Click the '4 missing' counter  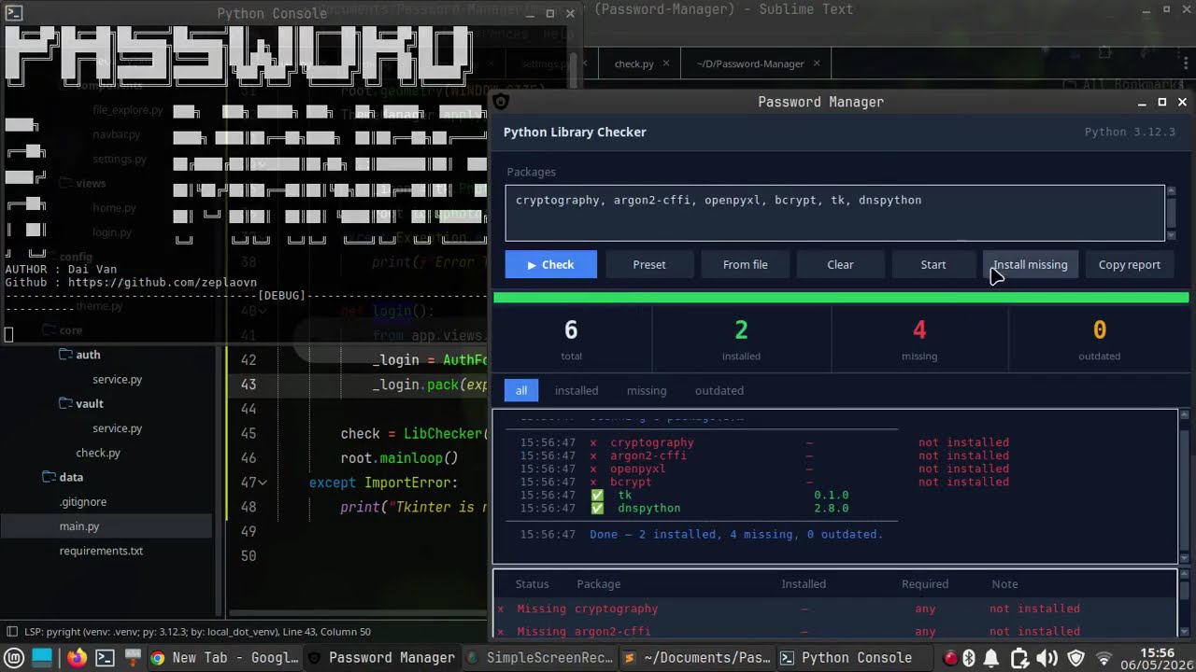(x=919, y=340)
